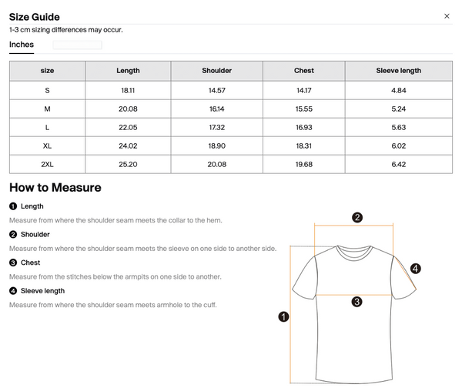This screenshot has width=462, height=388.
Task: Click the bullet 1 icon beside Length
Action: pyautogui.click(x=13, y=206)
